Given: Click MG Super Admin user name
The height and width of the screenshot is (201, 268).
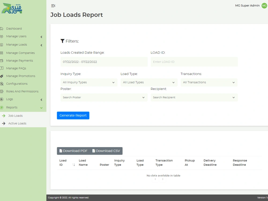Looking at the screenshot, I should point(247,5).
